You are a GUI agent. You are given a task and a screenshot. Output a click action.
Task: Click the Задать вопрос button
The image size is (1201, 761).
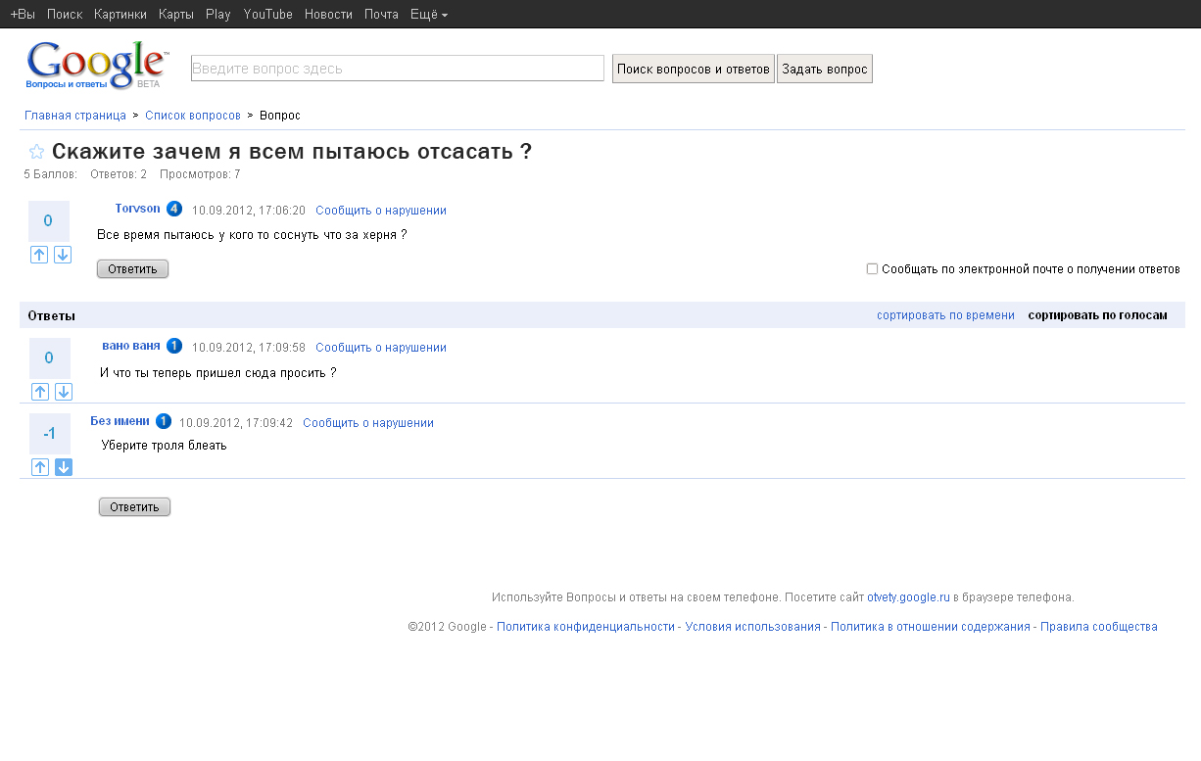coord(825,70)
